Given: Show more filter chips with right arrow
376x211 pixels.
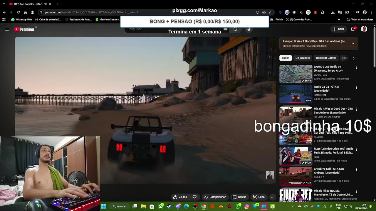Looking at the screenshot, I should (x=353, y=58).
